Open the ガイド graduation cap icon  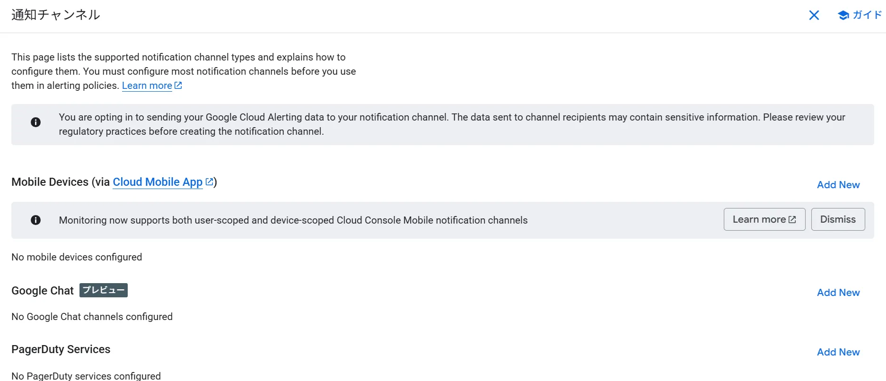843,15
